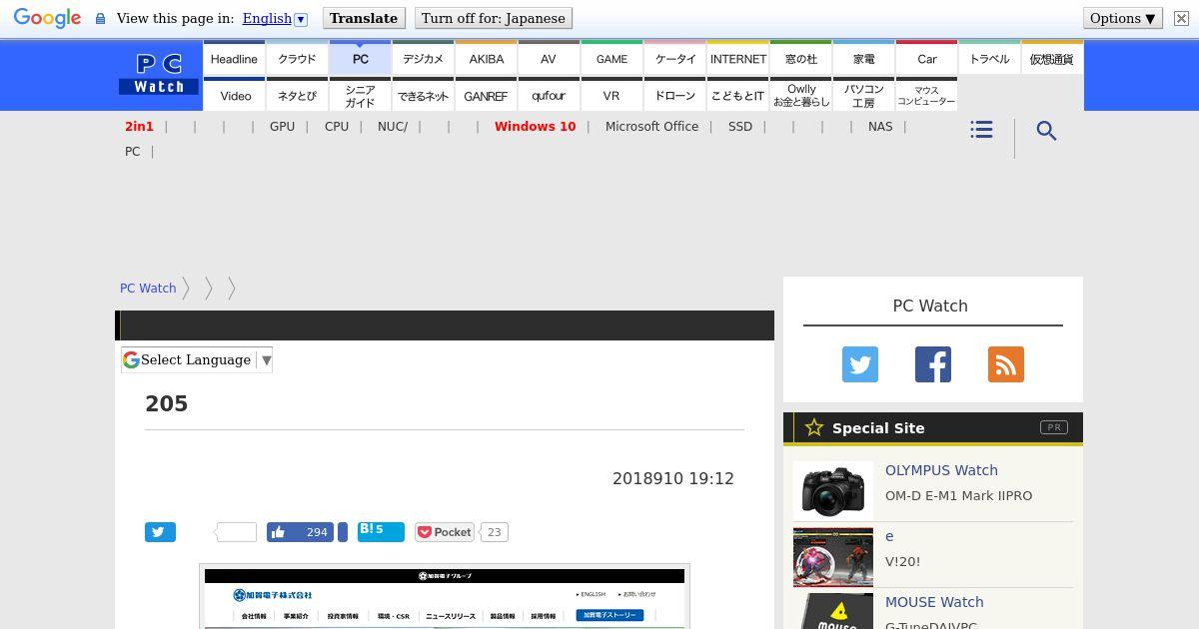Follow the GPU topic link
This screenshot has height=629, width=1199.
tap(282, 127)
